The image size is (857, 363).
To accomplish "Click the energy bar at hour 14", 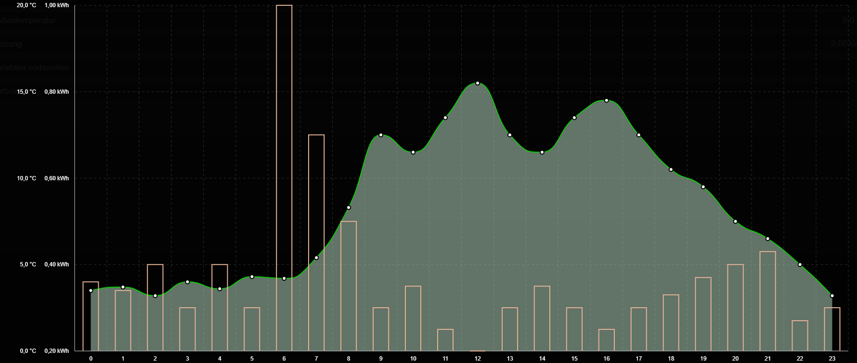I will click(542, 318).
